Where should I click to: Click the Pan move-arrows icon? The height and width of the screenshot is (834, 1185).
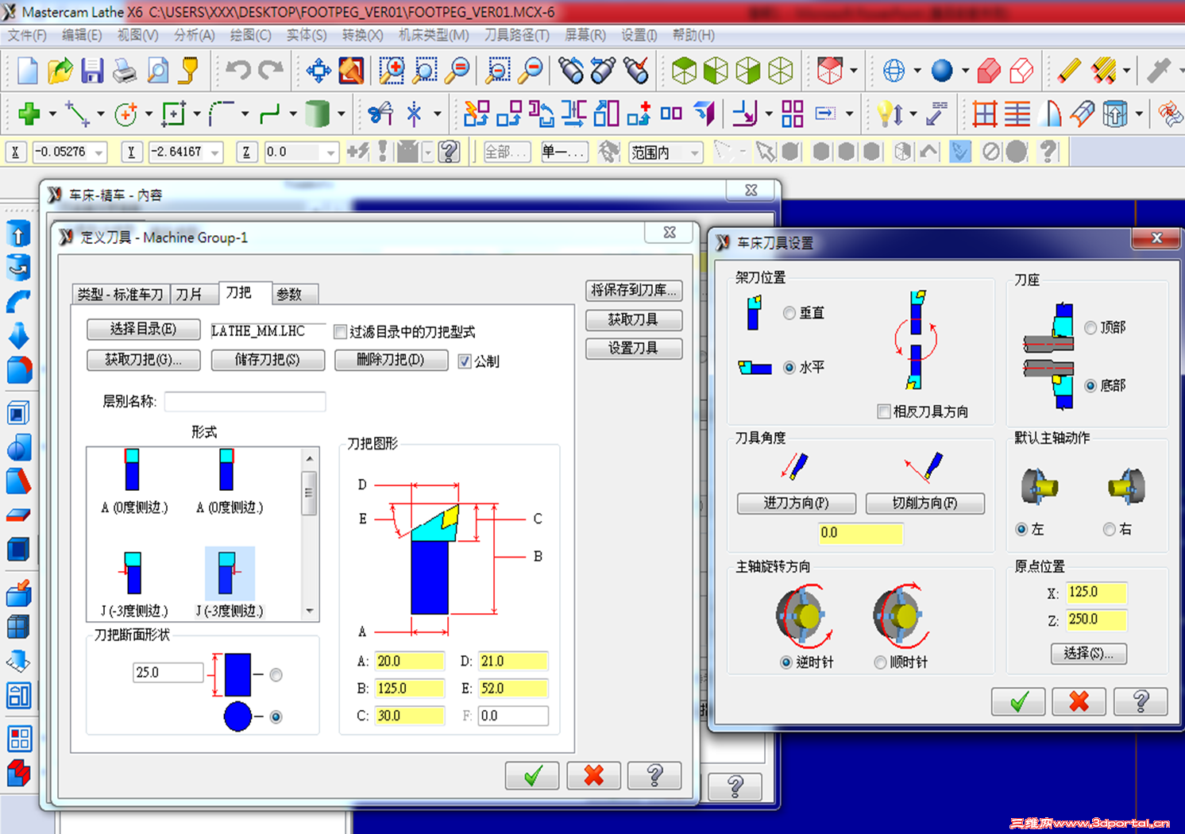(318, 71)
